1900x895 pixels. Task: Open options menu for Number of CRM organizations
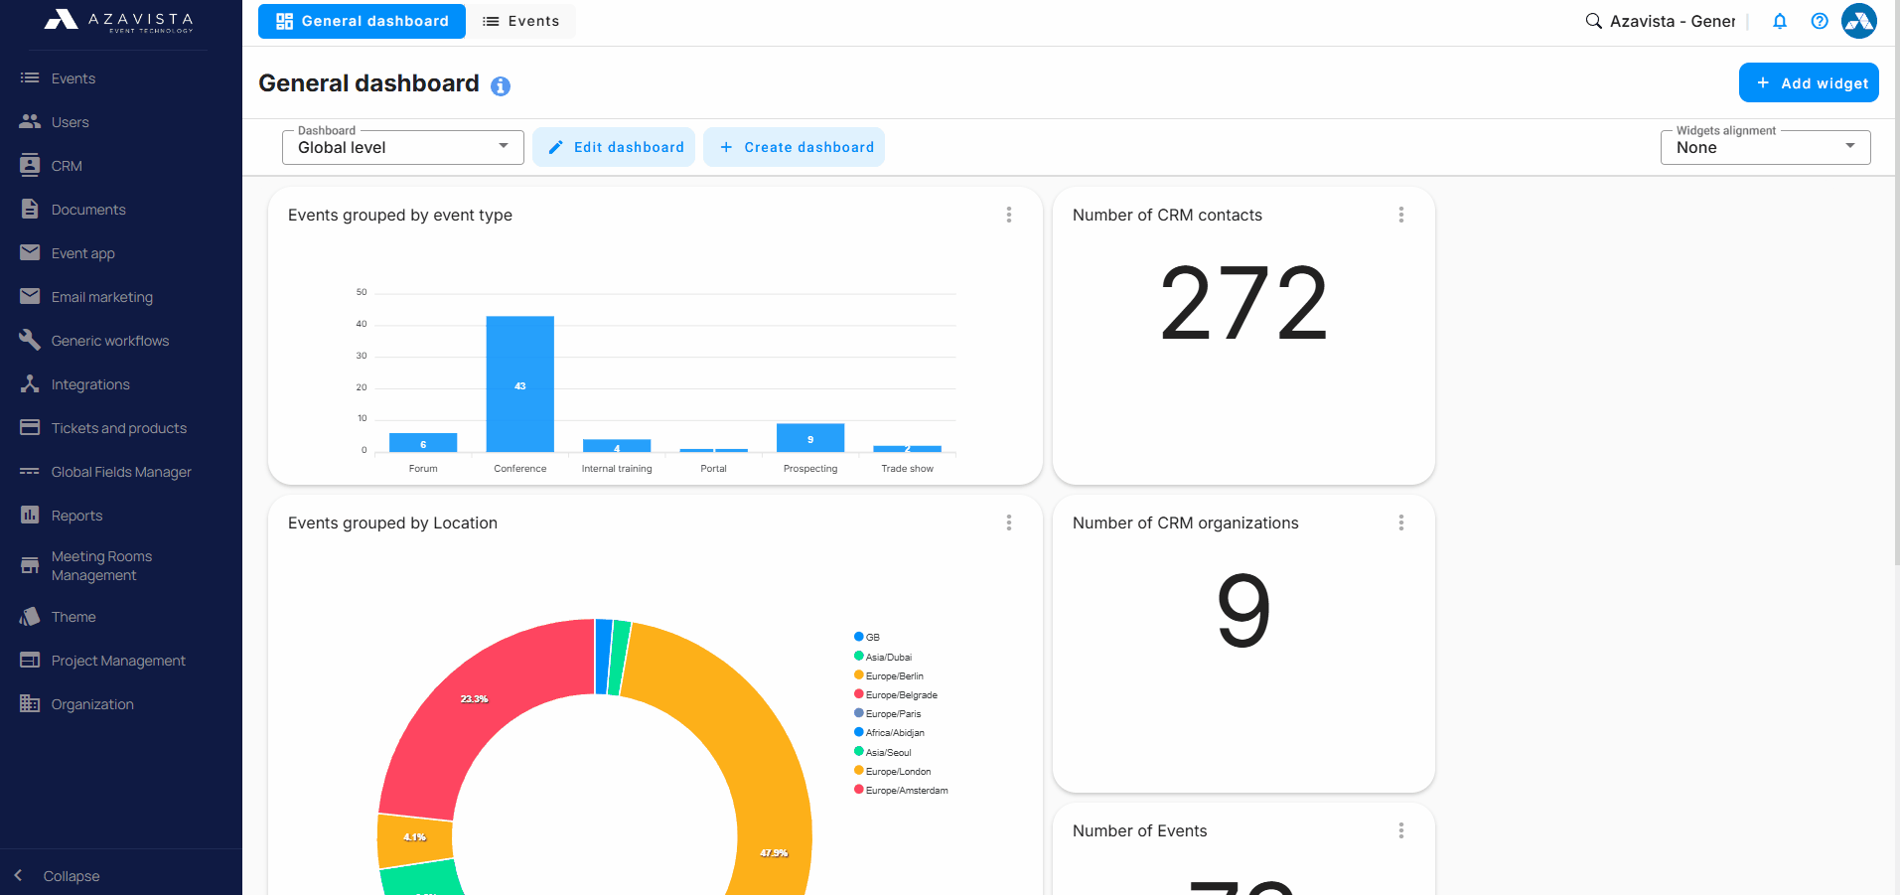1401,522
